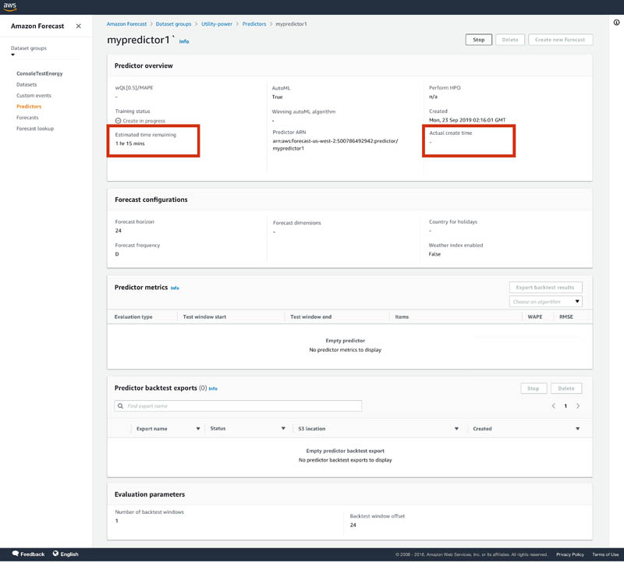This screenshot has height=563, width=624.
Task: Click the Find export name search field
Action: click(x=238, y=405)
